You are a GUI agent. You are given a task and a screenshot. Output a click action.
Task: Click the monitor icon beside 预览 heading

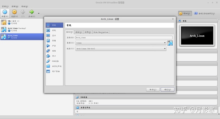(180, 21)
